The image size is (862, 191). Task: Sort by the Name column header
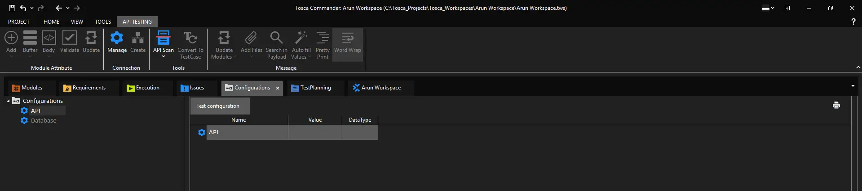tap(239, 120)
